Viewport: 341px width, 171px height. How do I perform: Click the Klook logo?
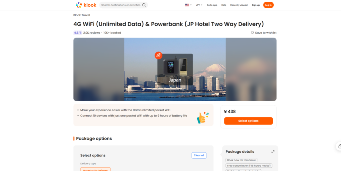(x=86, y=5)
